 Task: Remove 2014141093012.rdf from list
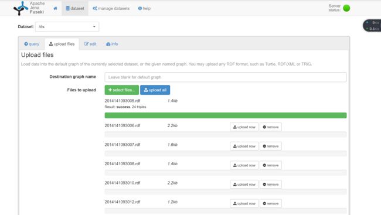coord(271,204)
